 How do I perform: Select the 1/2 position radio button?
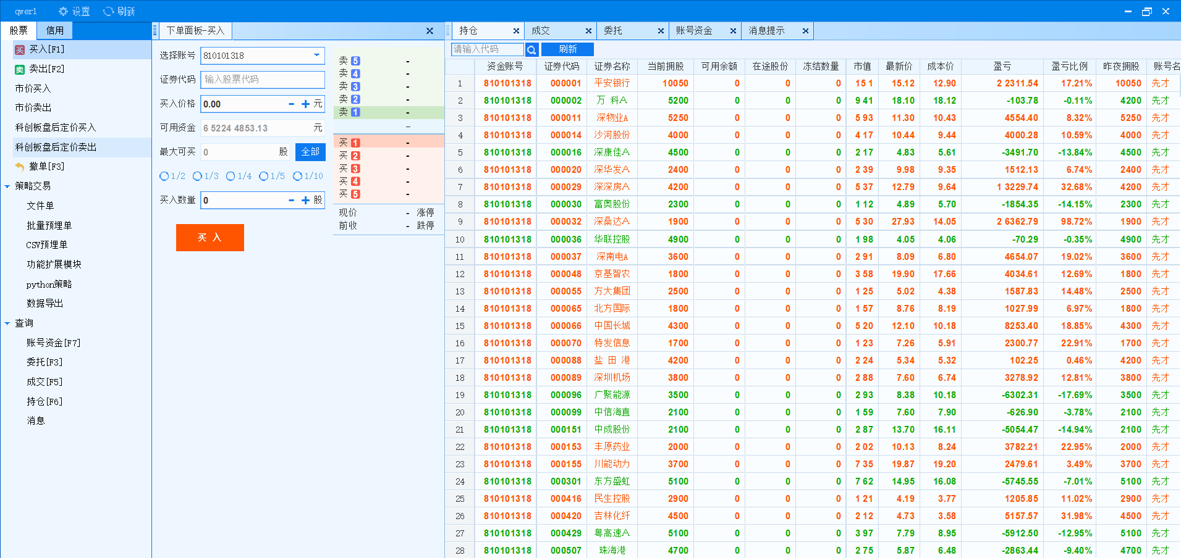tap(164, 176)
